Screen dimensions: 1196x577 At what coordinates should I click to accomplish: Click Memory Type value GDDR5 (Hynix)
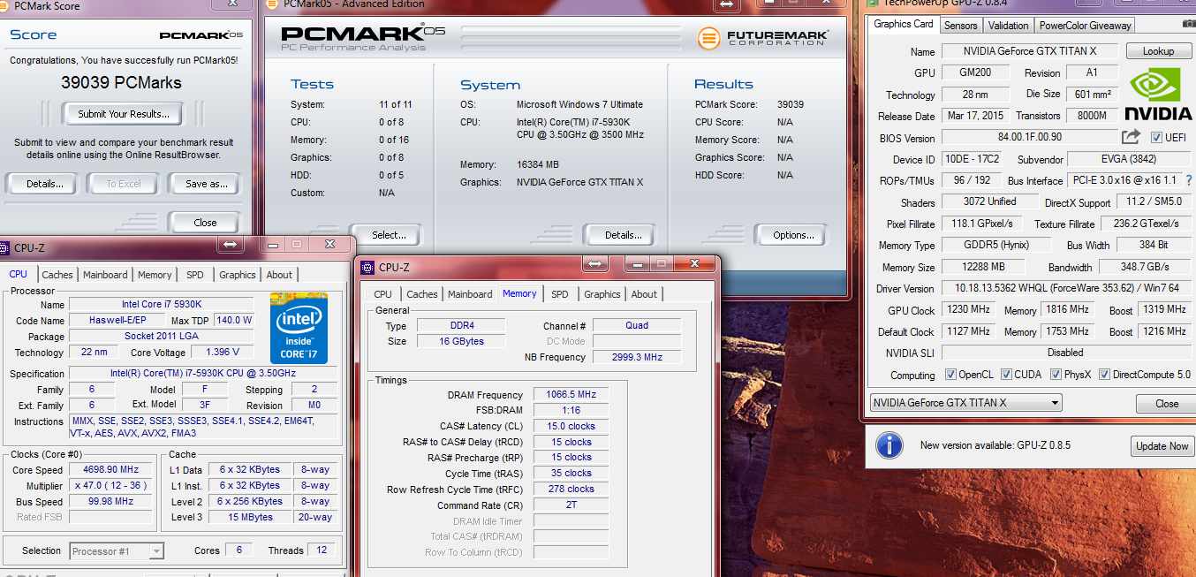996,246
